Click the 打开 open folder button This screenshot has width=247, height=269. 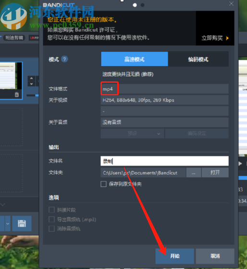coord(215,173)
